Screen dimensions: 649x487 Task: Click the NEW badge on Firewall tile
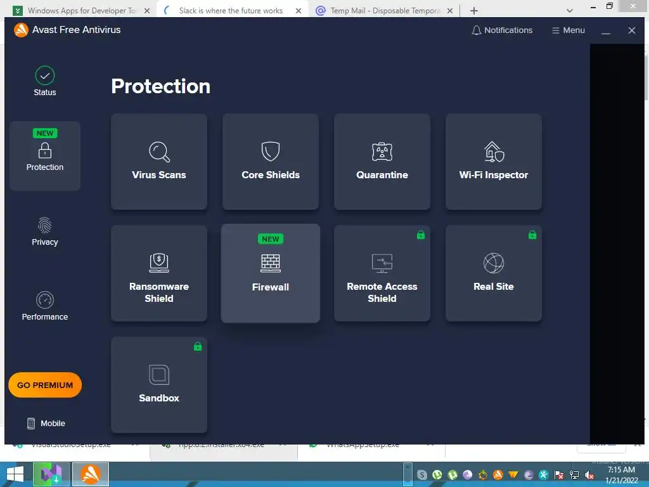(x=270, y=239)
